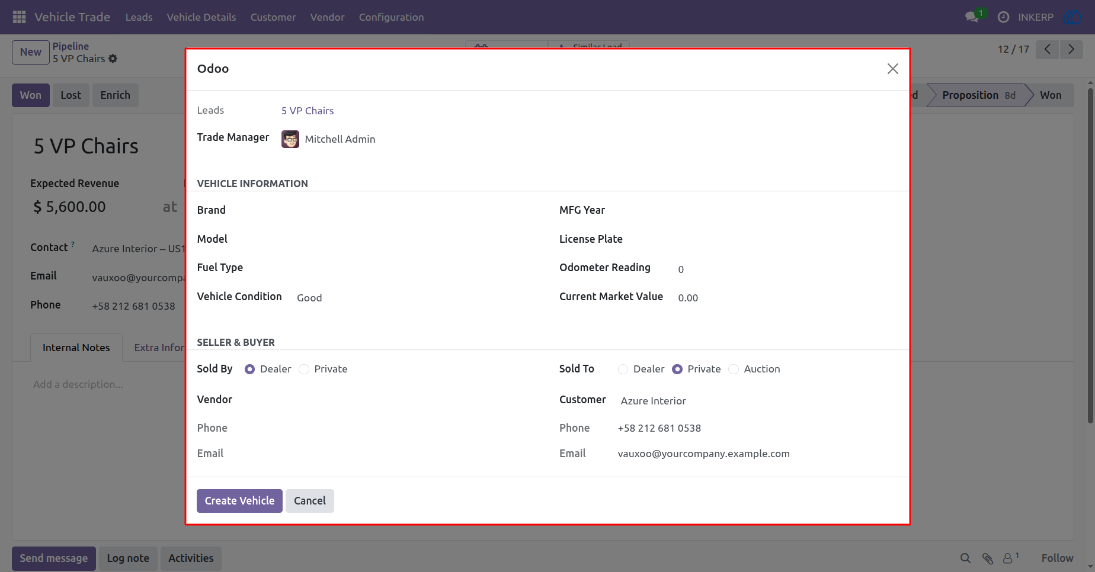1095x572 pixels.
Task: Open the Vendor menu
Action: click(327, 17)
